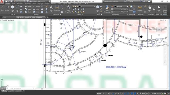170x95 pixels.
Task: Expand the Draw panel
Action: (x=12, y=15)
